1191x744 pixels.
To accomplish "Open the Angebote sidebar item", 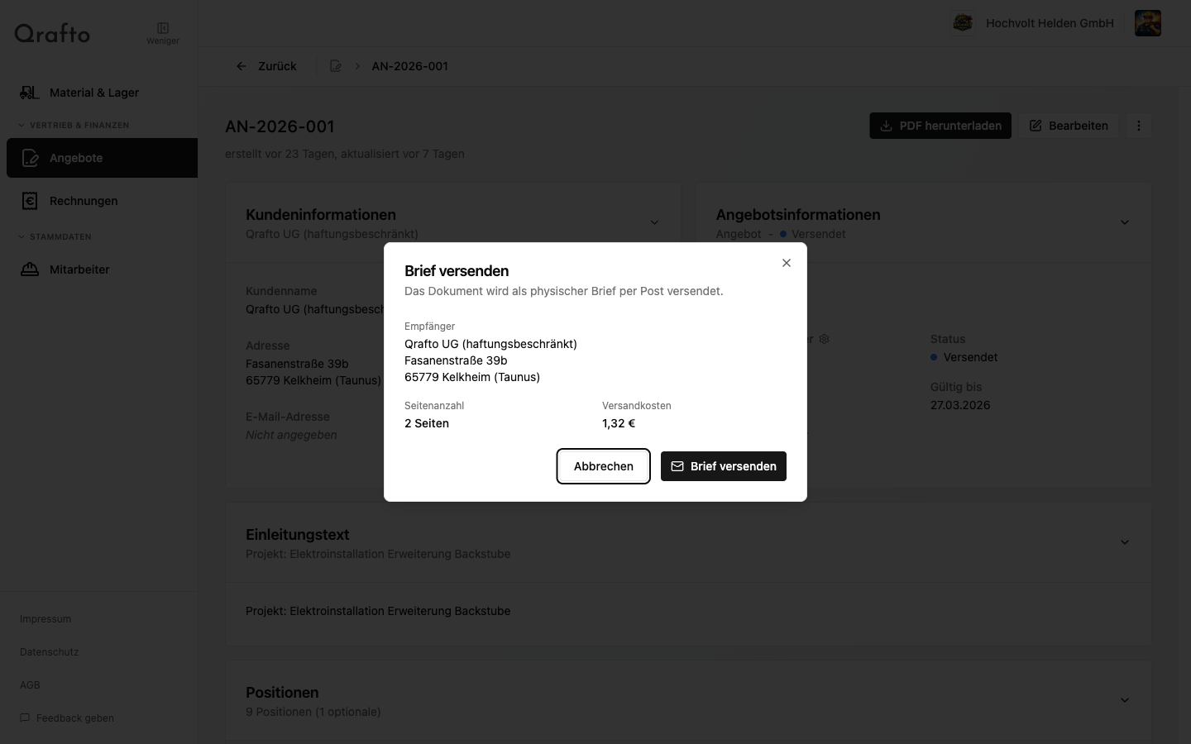I will [x=76, y=158].
